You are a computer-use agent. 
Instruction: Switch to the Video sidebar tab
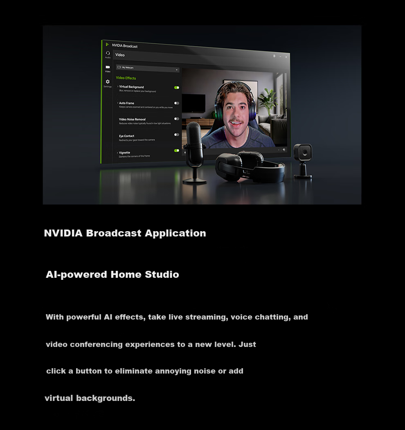[x=108, y=69]
